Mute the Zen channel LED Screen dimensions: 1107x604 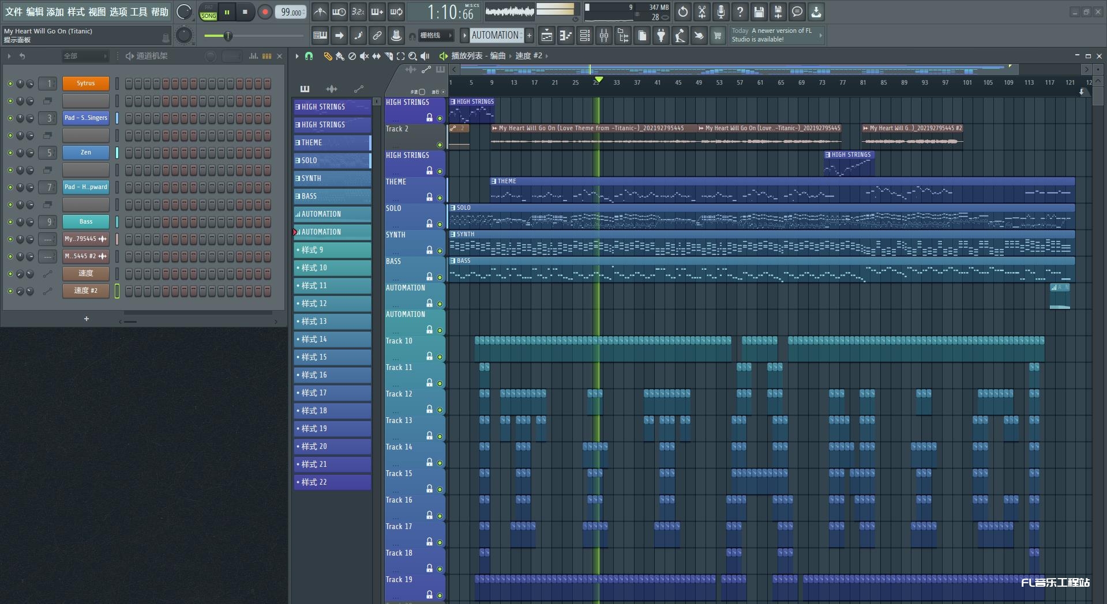[10, 153]
